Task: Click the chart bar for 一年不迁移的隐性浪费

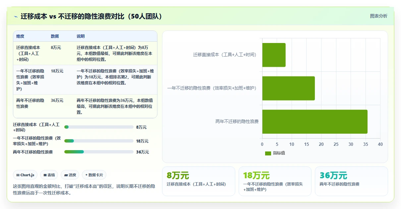Action: click(288, 88)
